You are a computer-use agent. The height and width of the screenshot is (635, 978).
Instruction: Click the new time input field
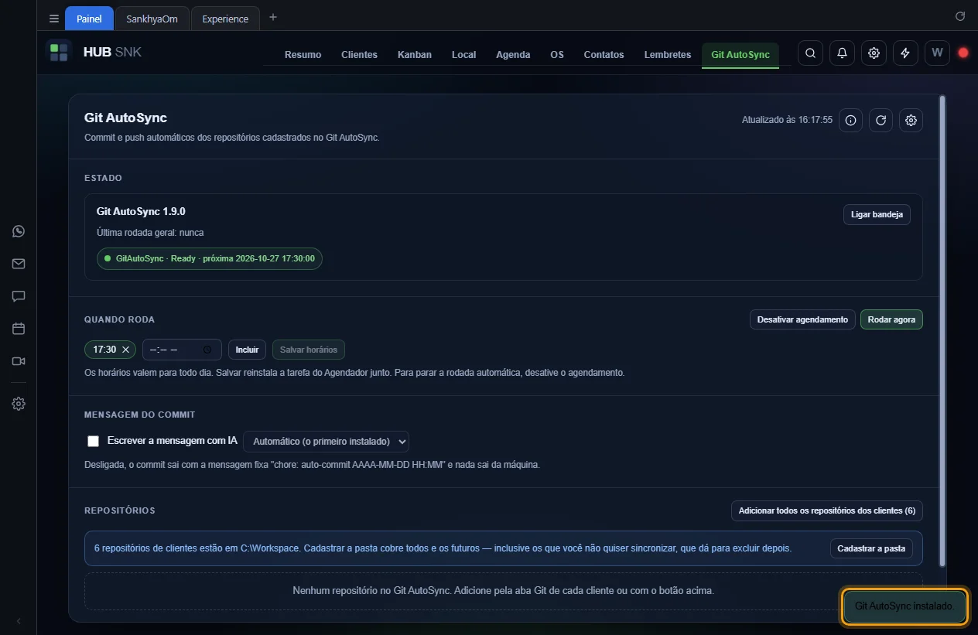pos(182,350)
